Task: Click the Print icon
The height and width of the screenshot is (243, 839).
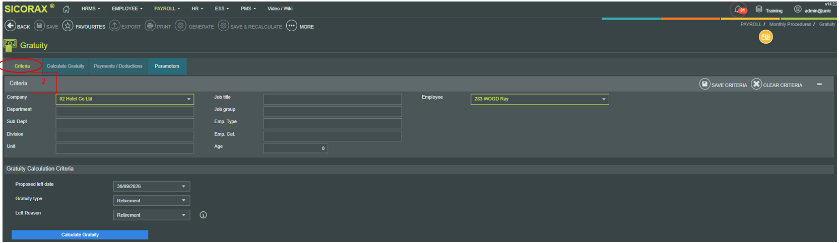Action: [x=150, y=26]
